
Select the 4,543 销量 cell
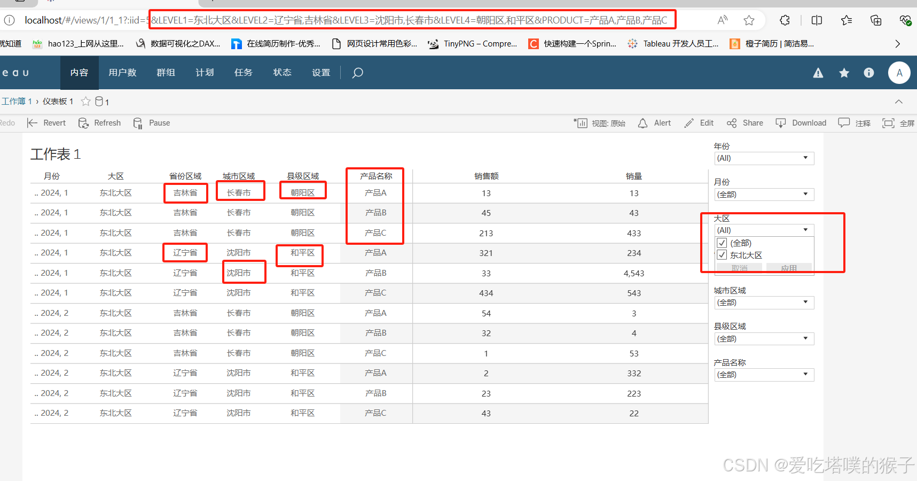pos(634,273)
